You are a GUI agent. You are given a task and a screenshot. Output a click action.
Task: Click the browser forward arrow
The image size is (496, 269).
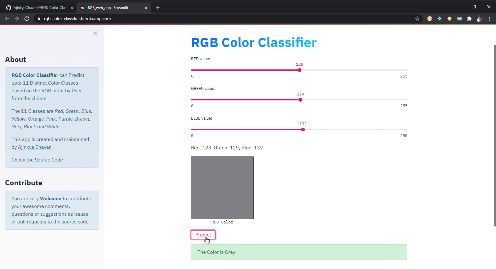17,19
